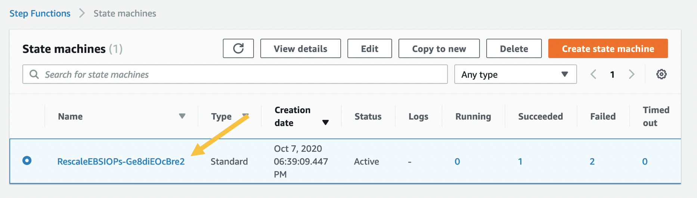
Task: Click the View details button
Action: pyautogui.click(x=300, y=49)
